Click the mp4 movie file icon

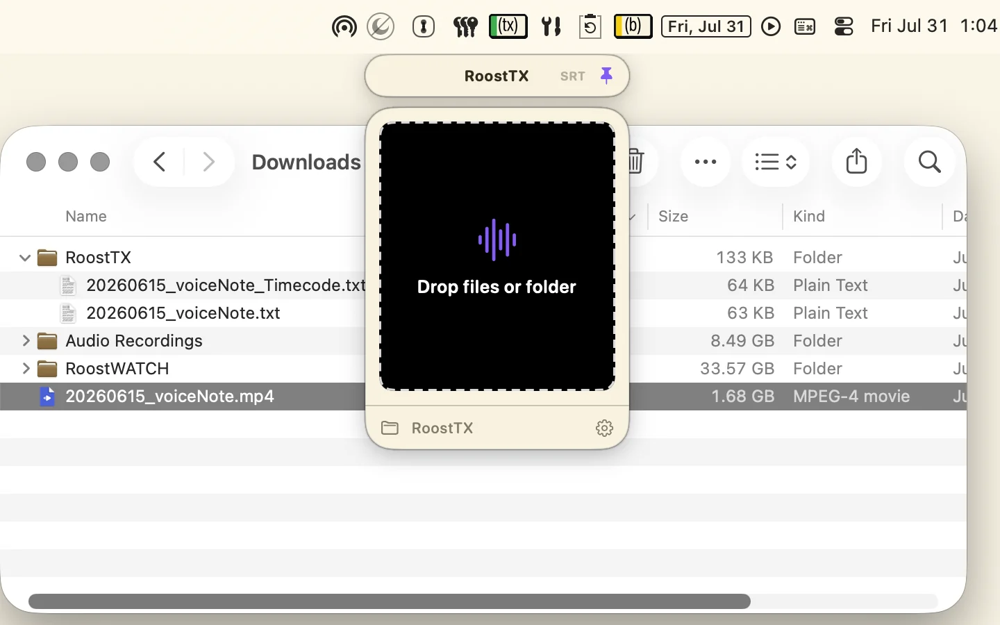[47, 396]
